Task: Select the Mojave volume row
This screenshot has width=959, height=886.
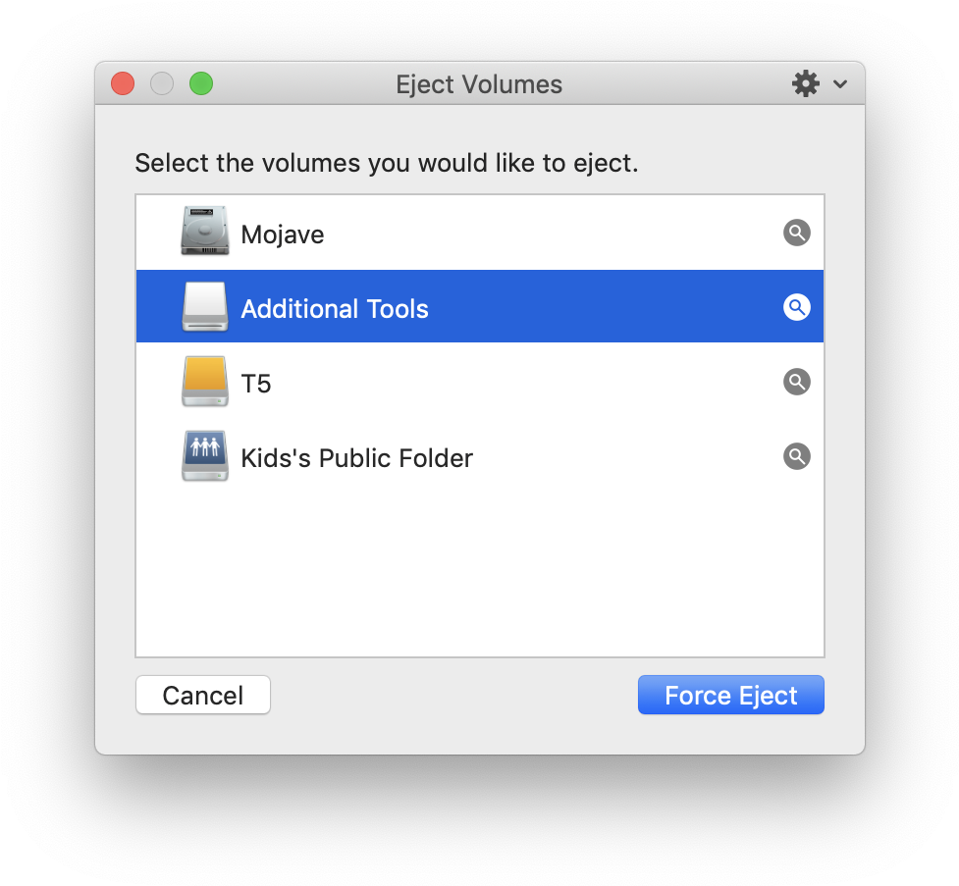Action: (x=479, y=233)
